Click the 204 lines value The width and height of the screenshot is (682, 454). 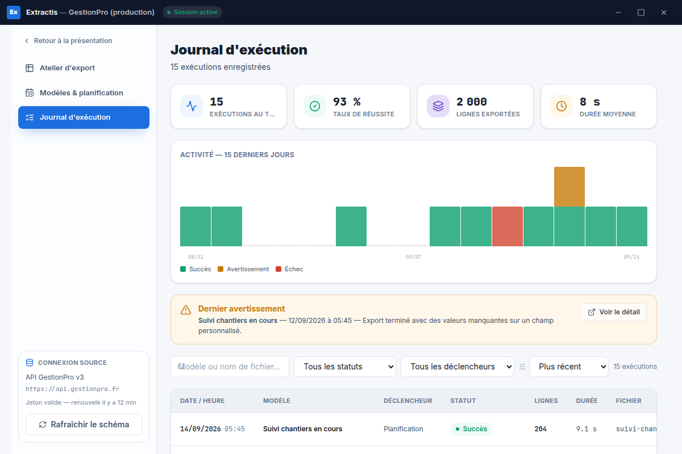click(540, 429)
